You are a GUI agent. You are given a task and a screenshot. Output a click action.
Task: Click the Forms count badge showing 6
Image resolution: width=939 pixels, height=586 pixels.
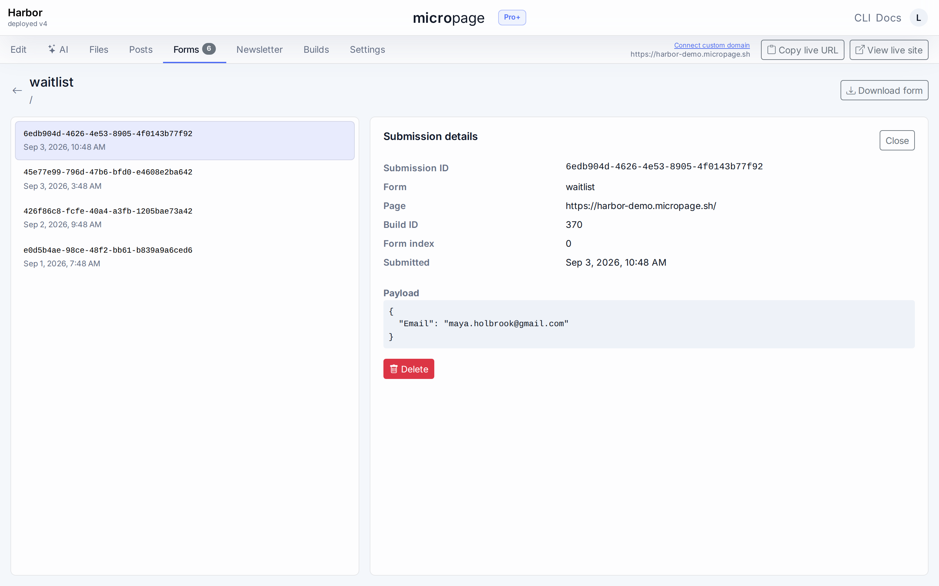point(209,49)
